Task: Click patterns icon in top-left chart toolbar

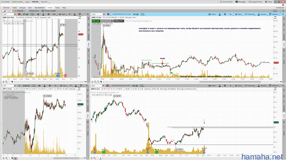Action: pos(80,14)
